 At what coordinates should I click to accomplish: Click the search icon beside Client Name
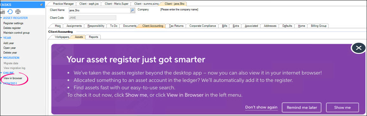pos(132,10)
